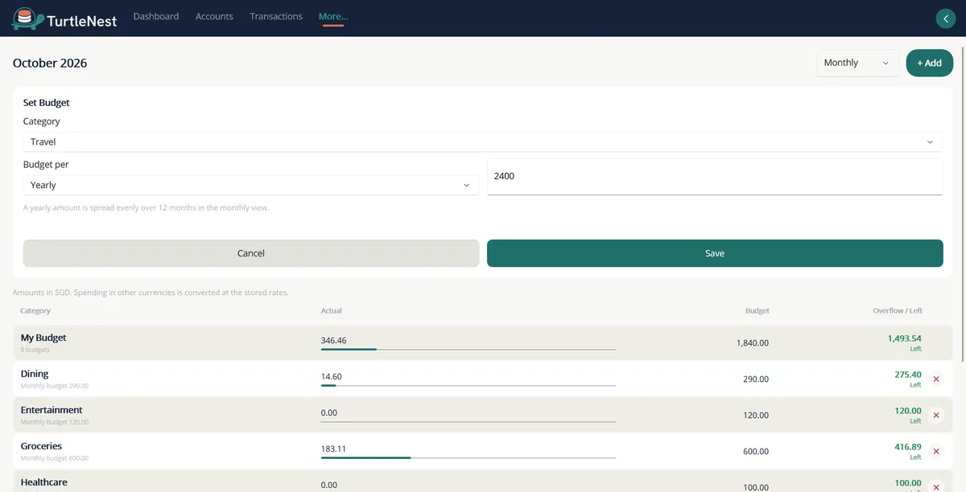Select the Groceries category name
This screenshot has width=966, height=492.
tap(41, 446)
